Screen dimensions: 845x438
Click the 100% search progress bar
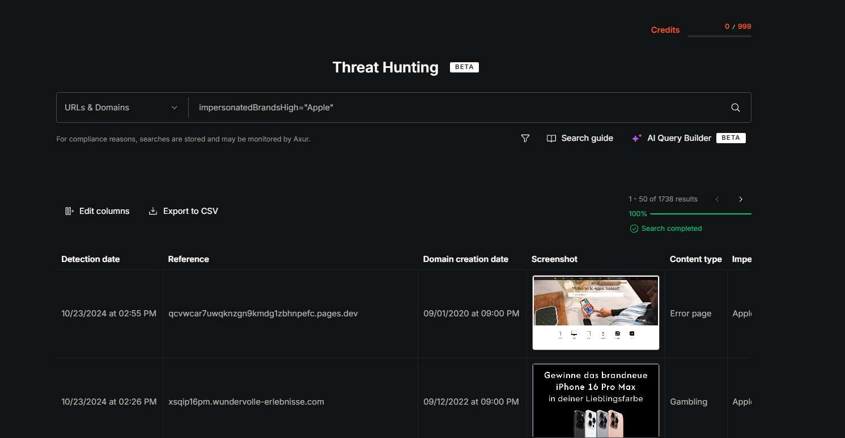point(700,214)
